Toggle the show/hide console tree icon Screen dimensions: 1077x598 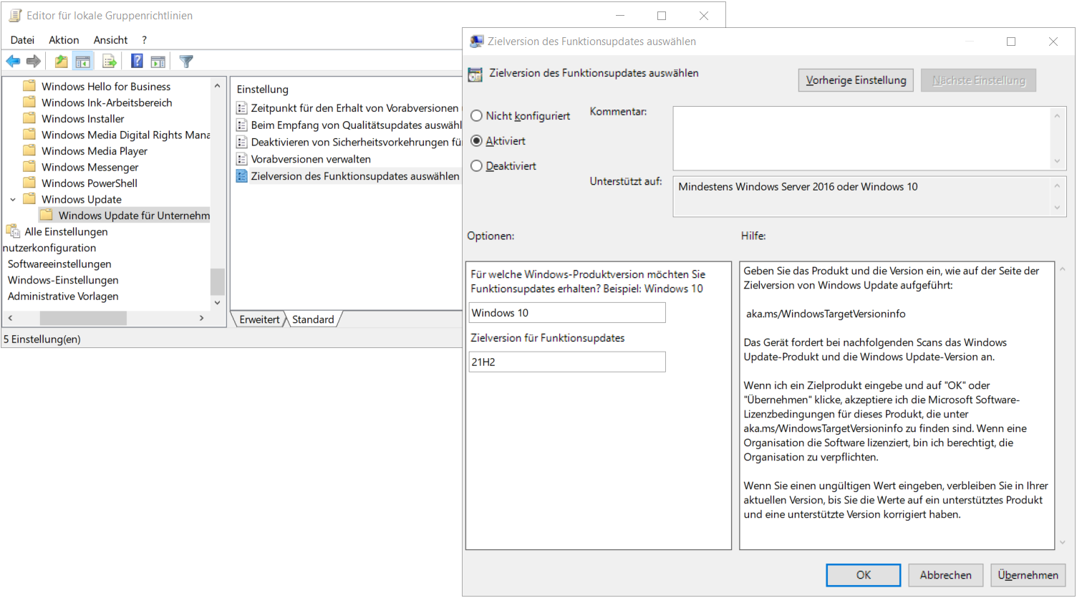pos(83,62)
